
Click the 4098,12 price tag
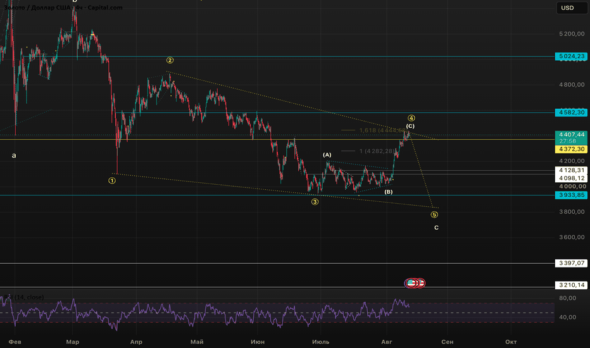[x=571, y=178]
